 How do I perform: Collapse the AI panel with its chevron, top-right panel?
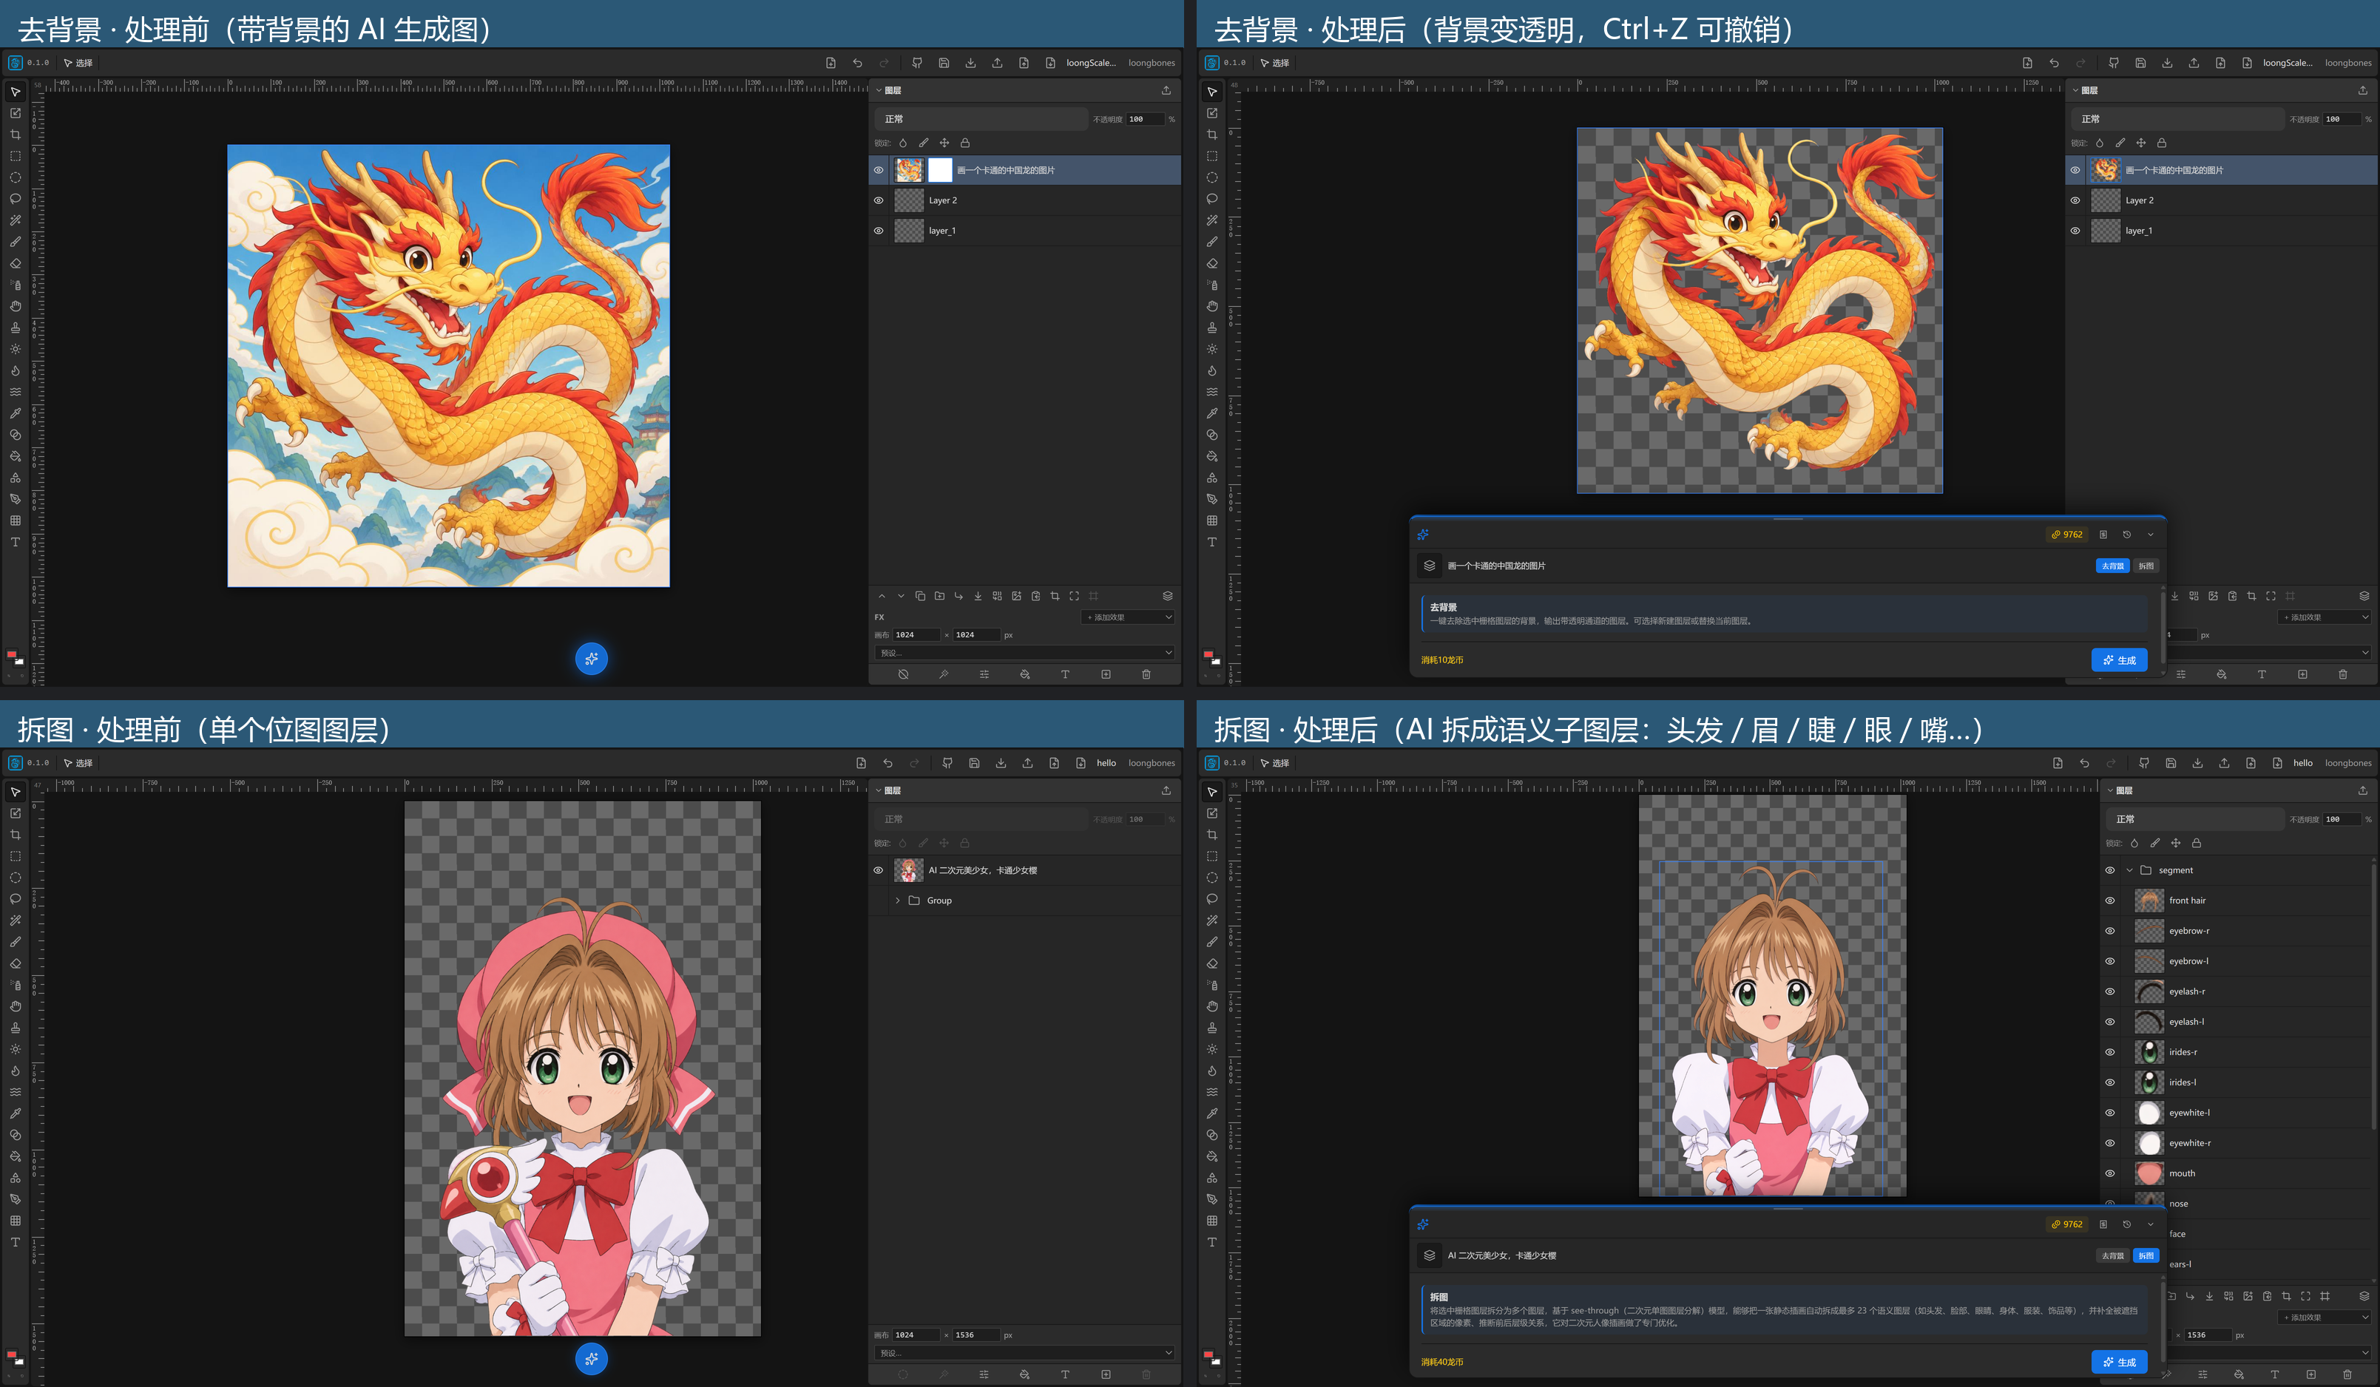point(2151,535)
